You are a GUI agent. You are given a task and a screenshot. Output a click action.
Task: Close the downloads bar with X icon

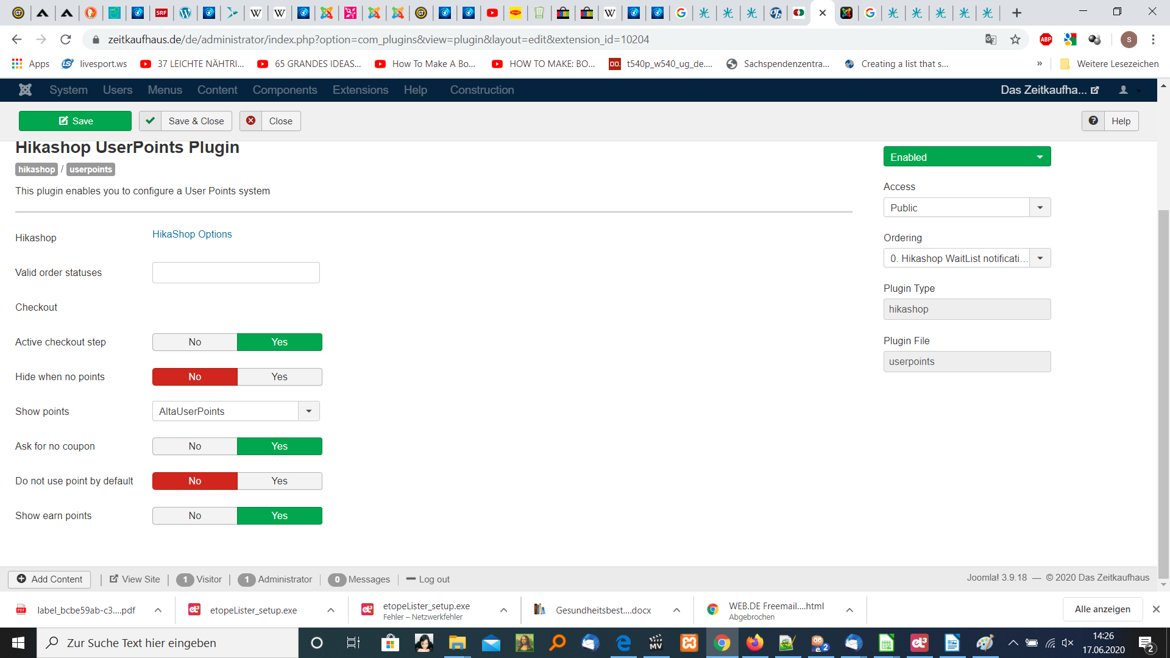pyautogui.click(x=1156, y=609)
